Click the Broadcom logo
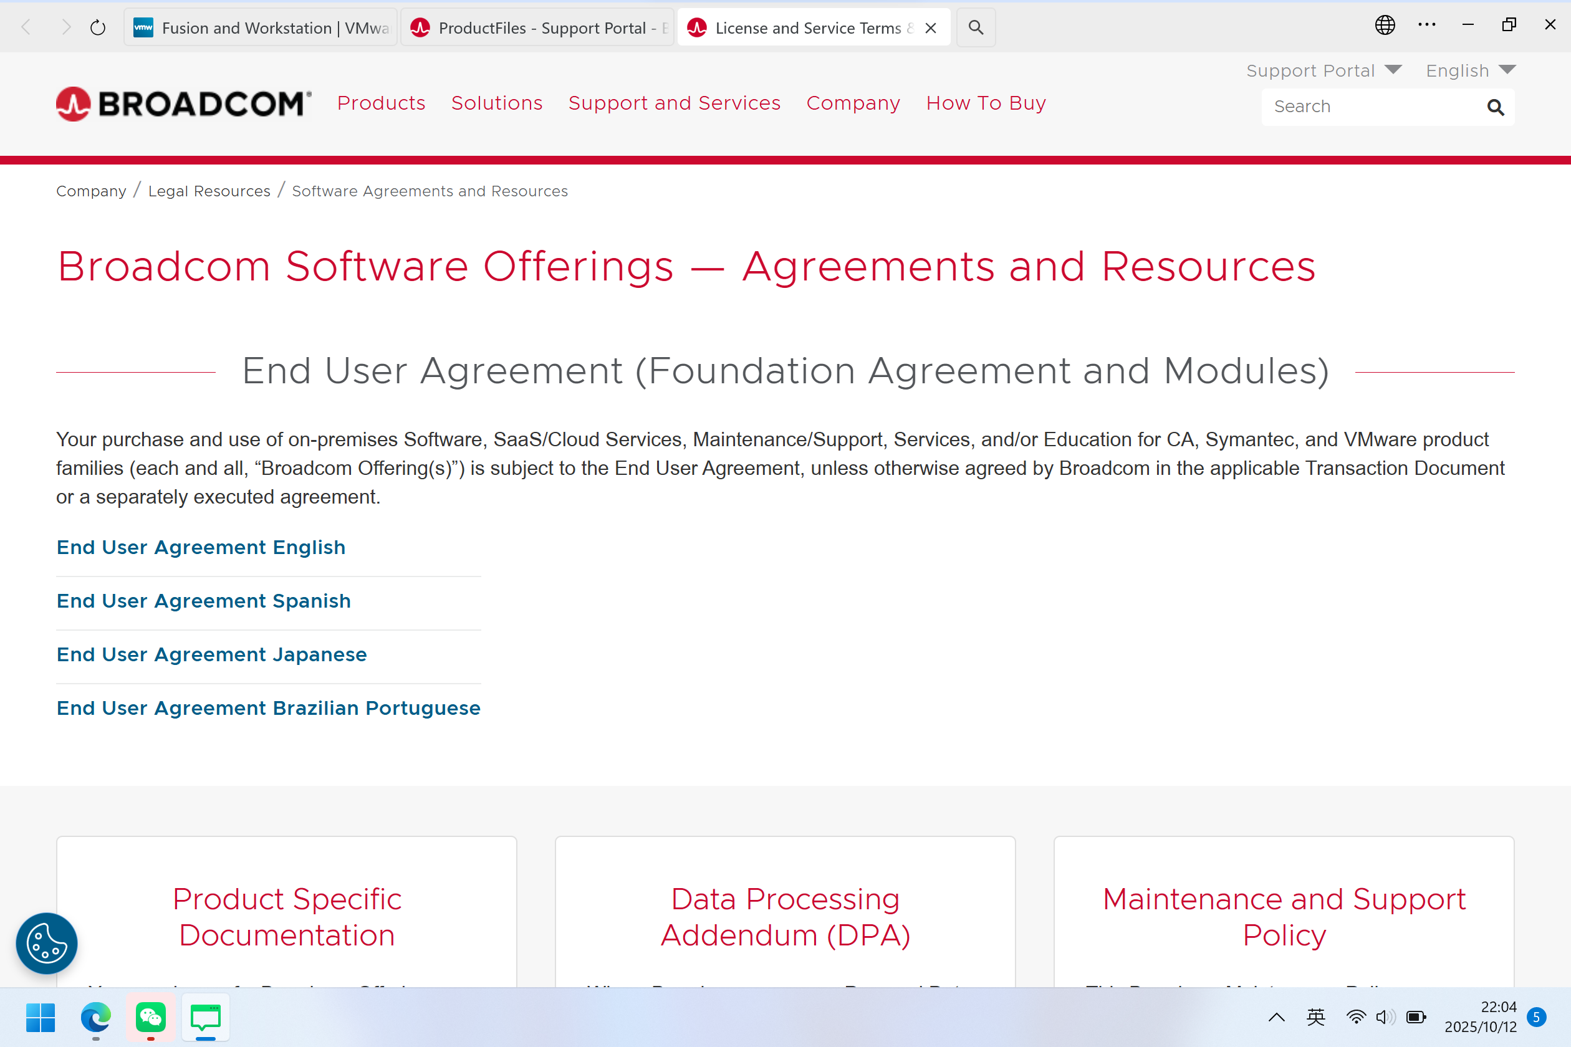 (x=184, y=103)
